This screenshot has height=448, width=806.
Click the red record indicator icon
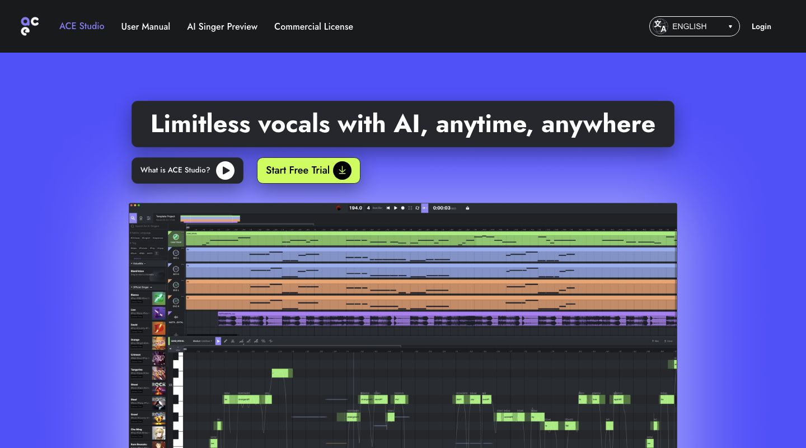click(x=339, y=208)
